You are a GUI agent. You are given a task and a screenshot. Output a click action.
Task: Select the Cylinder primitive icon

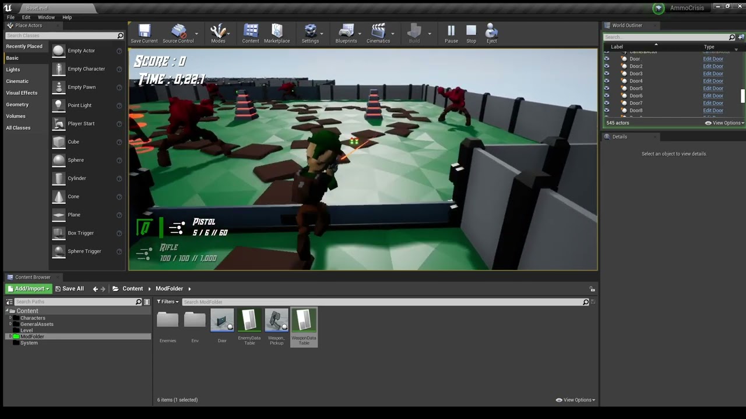(x=58, y=178)
